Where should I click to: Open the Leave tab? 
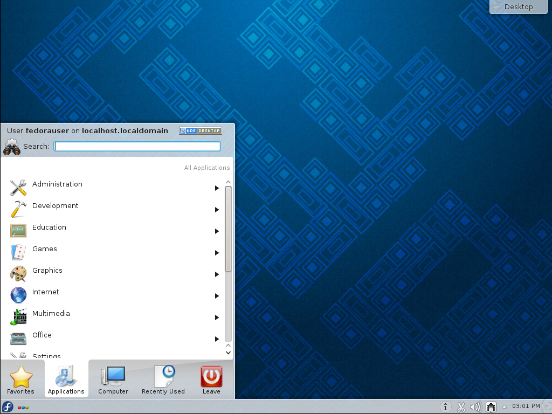tap(211, 380)
